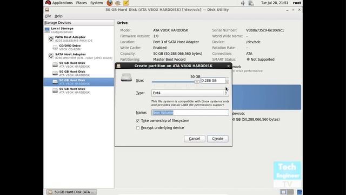Screen dimensions: 346x195
Task: Close the Create partition dialog
Action: (x=228, y=66)
